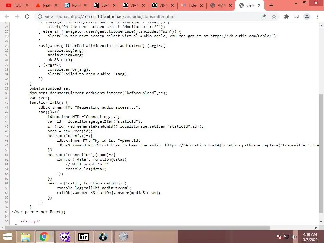This screenshot has width=324, height=243.
Task: Click the scroll down arrow
Action: [x=321, y=222]
